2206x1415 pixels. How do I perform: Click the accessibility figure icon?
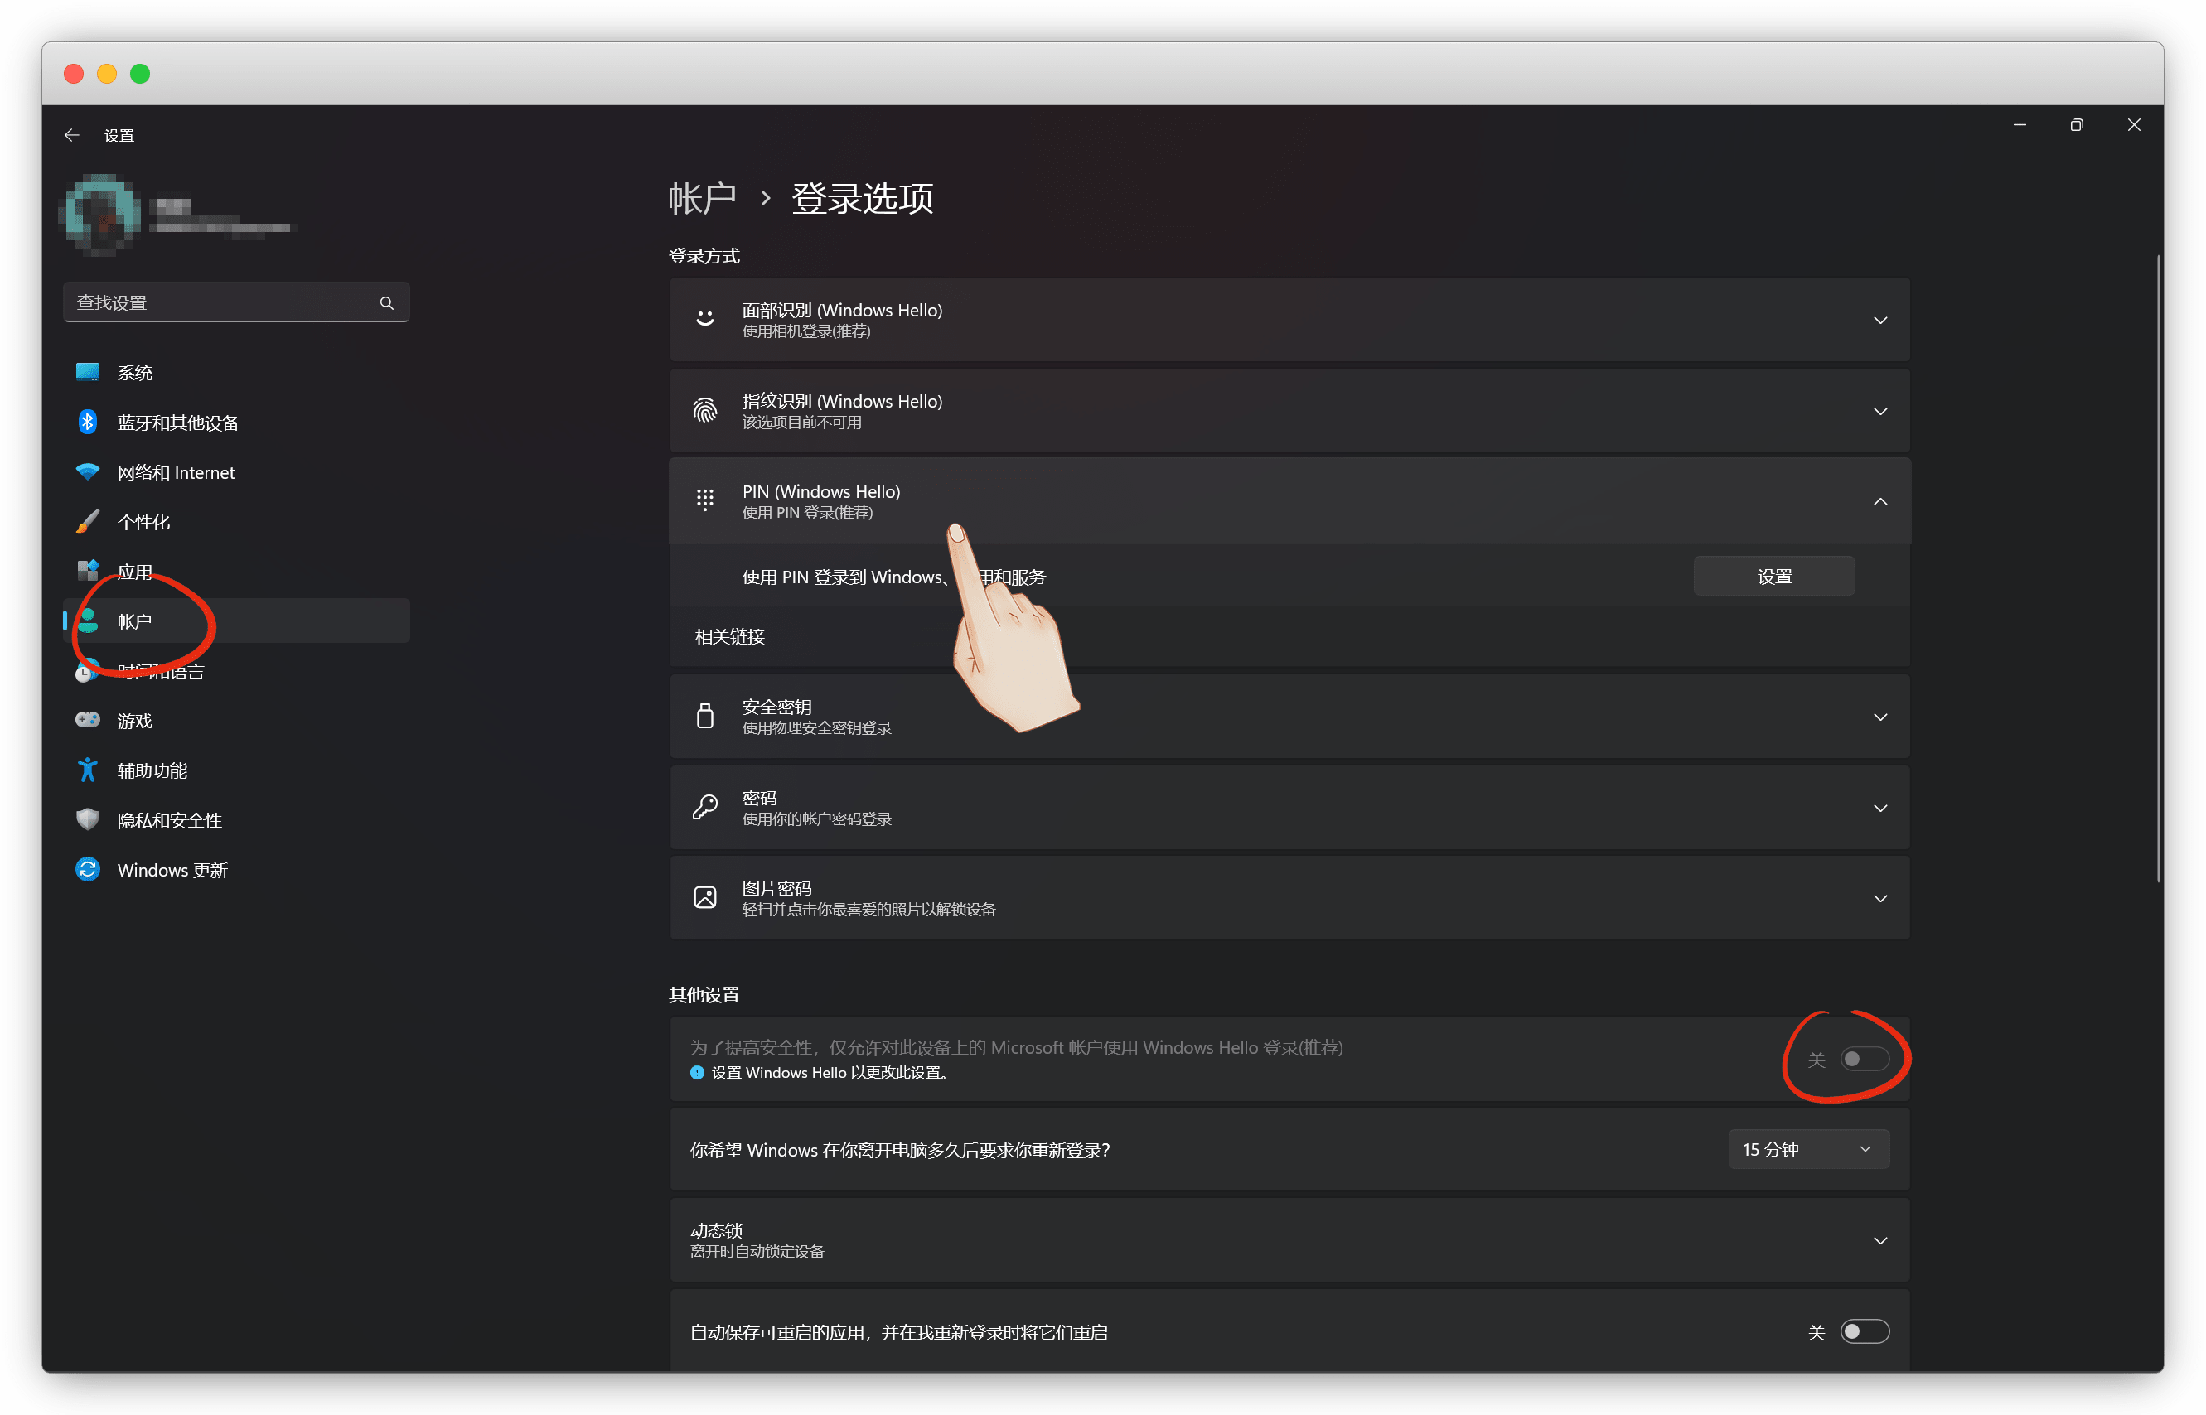coord(87,770)
